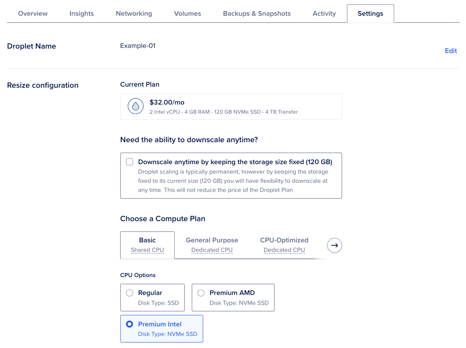Click the Example-01 droplet name text
Screen dimensions: 466x348
coord(138,46)
